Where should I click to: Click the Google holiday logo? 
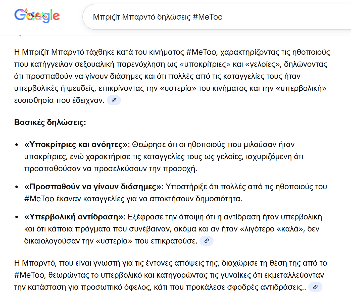(x=37, y=16)
